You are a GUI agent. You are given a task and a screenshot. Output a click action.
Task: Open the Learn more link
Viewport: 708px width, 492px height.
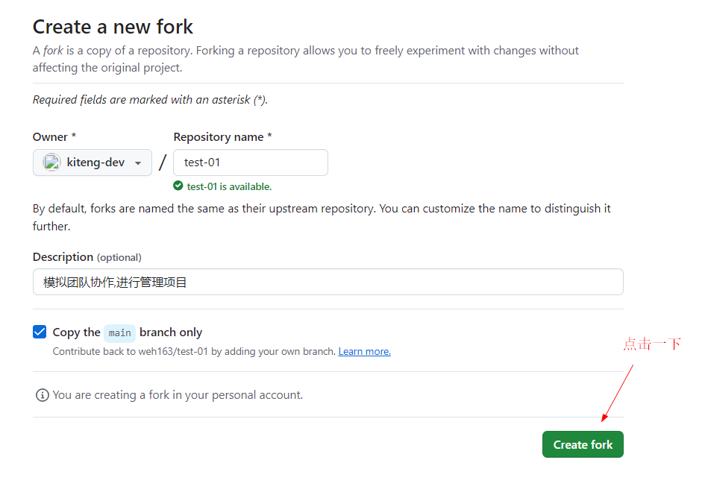coord(364,352)
